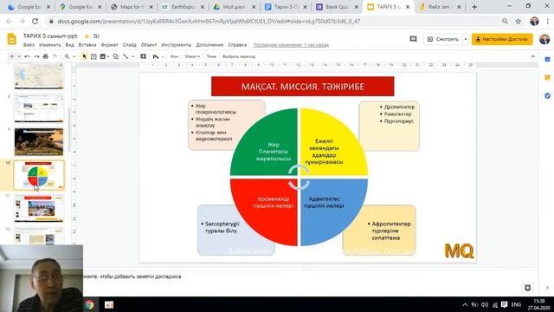Viewport: 554px width, 312px height.
Task: Open Tasks side panel icon
Action: click(x=547, y=95)
